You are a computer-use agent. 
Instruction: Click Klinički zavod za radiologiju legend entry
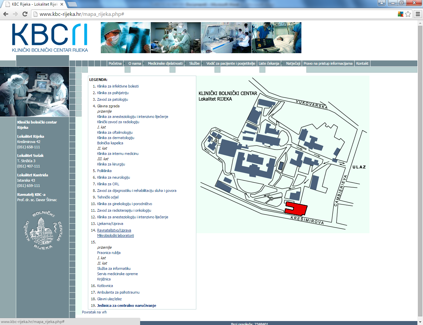(118, 122)
